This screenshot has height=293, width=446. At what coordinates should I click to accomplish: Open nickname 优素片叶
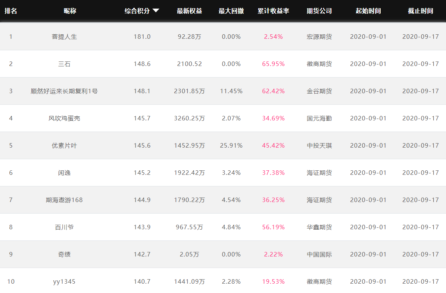(64, 145)
